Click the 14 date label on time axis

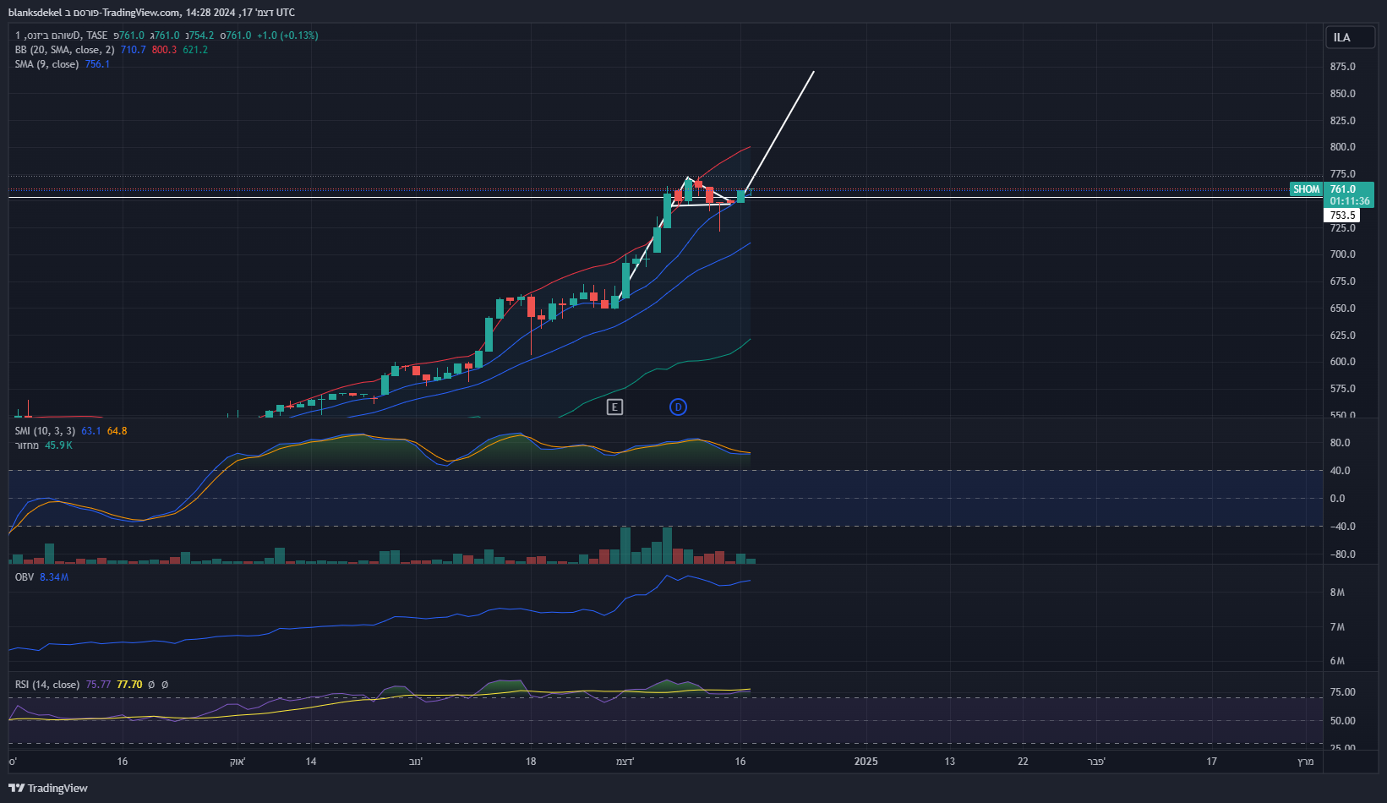click(311, 762)
